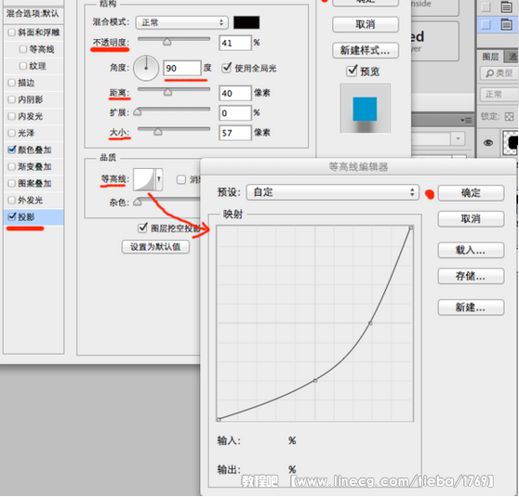
Task: Click the magnifier 类型 filter in Layers panel
Action: click(x=499, y=73)
